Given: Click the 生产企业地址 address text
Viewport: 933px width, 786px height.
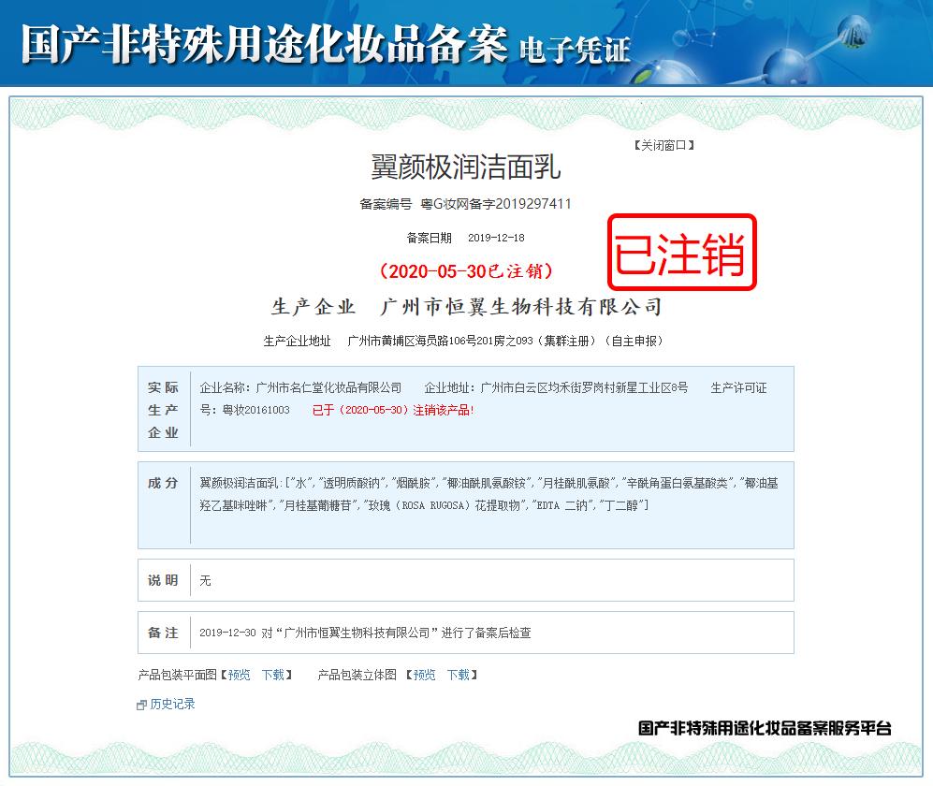Looking at the screenshot, I should (505, 341).
